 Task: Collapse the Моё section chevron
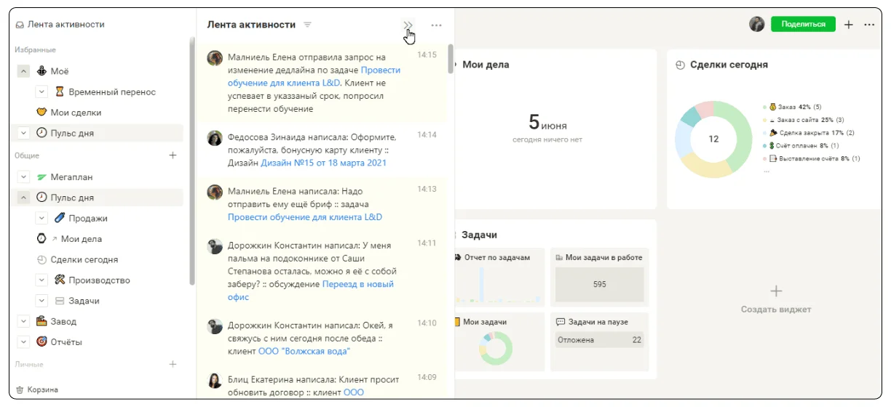[23, 71]
